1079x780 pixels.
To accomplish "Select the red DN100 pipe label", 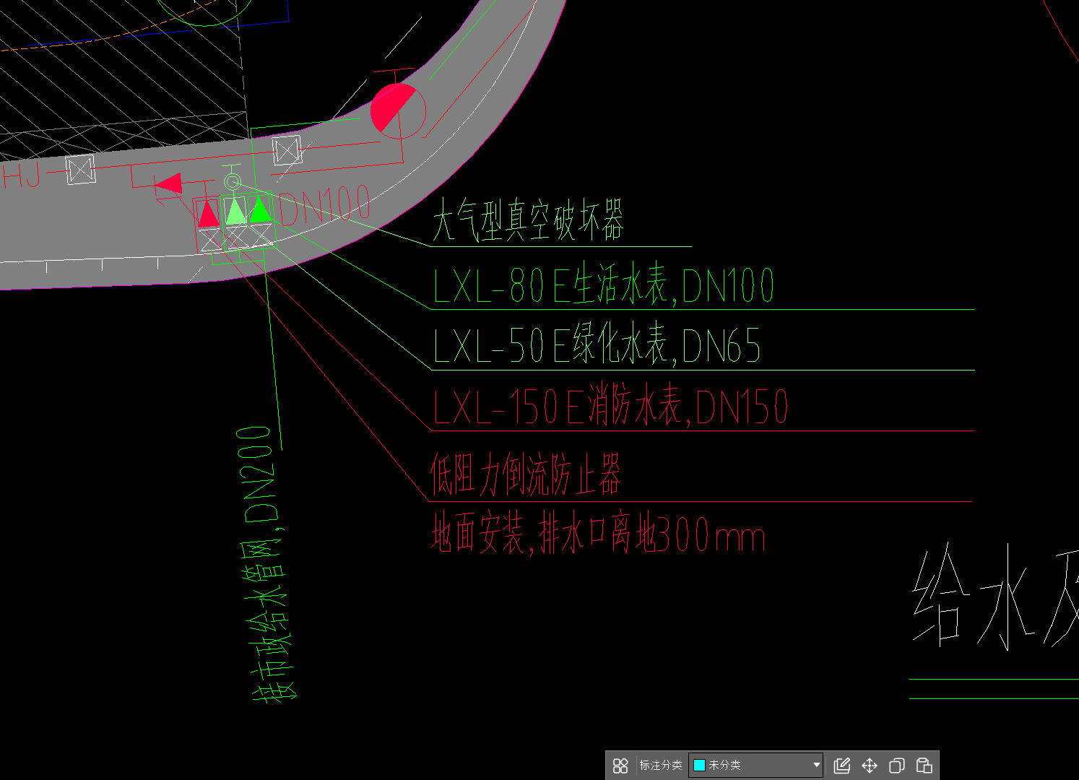I will coord(325,205).
